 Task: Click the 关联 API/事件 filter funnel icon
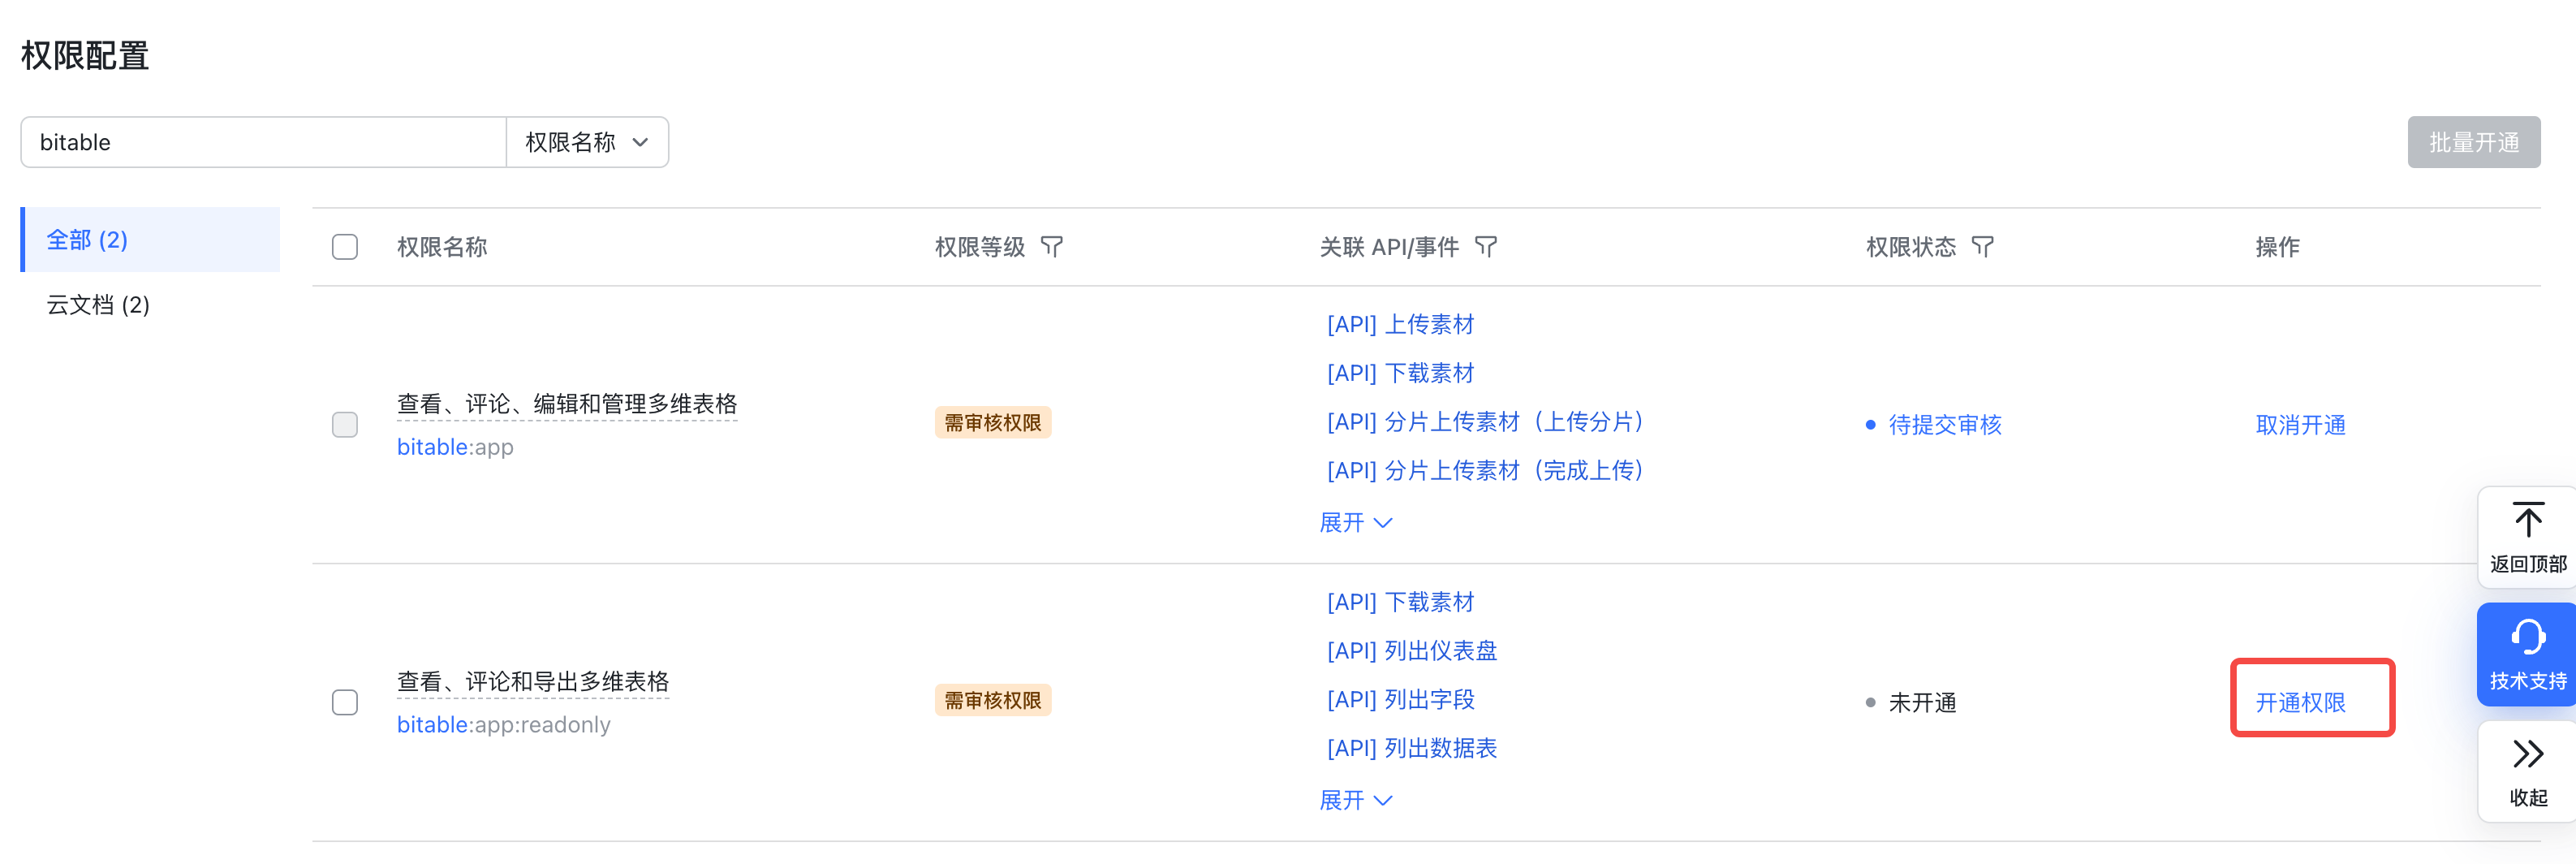click(x=1486, y=247)
